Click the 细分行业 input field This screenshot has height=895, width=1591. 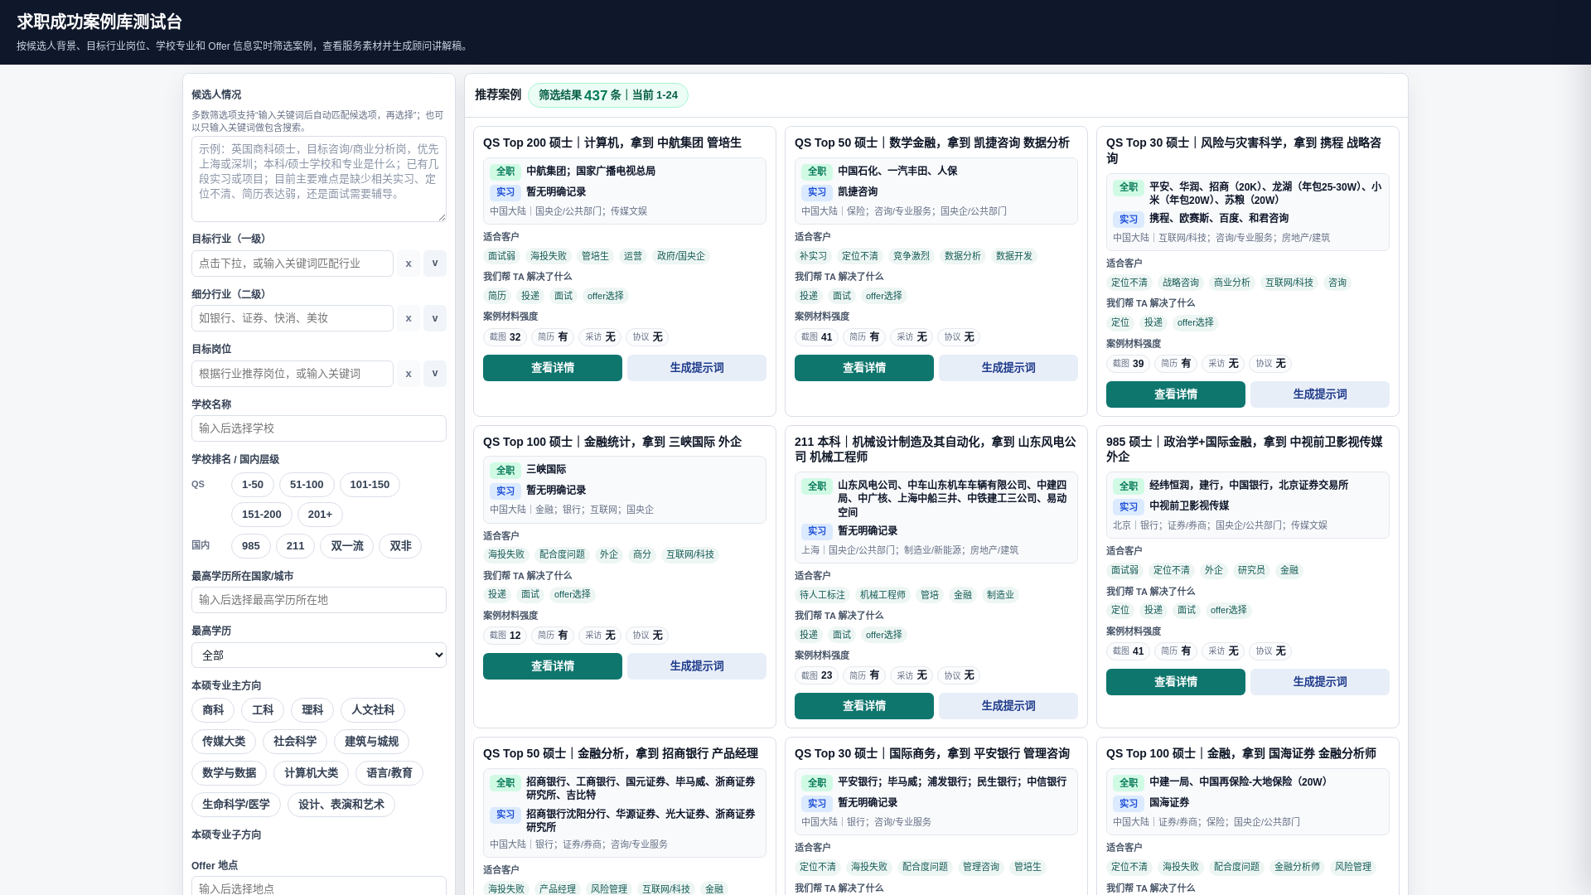tap(293, 318)
